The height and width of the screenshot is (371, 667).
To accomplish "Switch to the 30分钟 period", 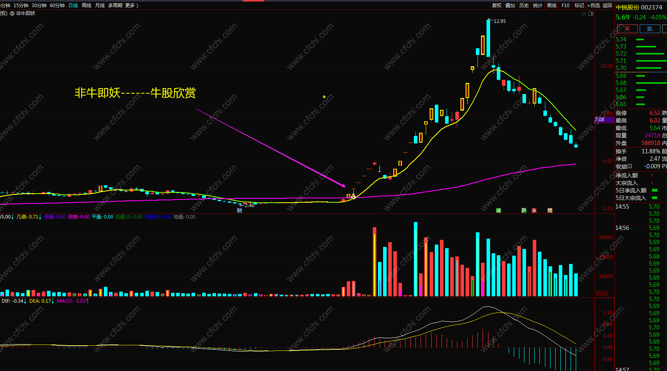I will pyautogui.click(x=39, y=6).
